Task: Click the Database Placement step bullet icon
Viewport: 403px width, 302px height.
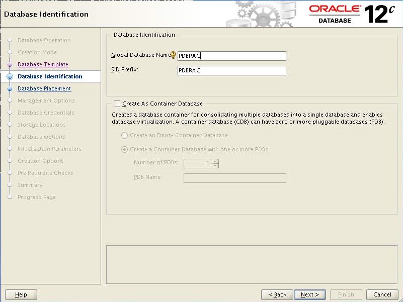Action: coord(10,88)
